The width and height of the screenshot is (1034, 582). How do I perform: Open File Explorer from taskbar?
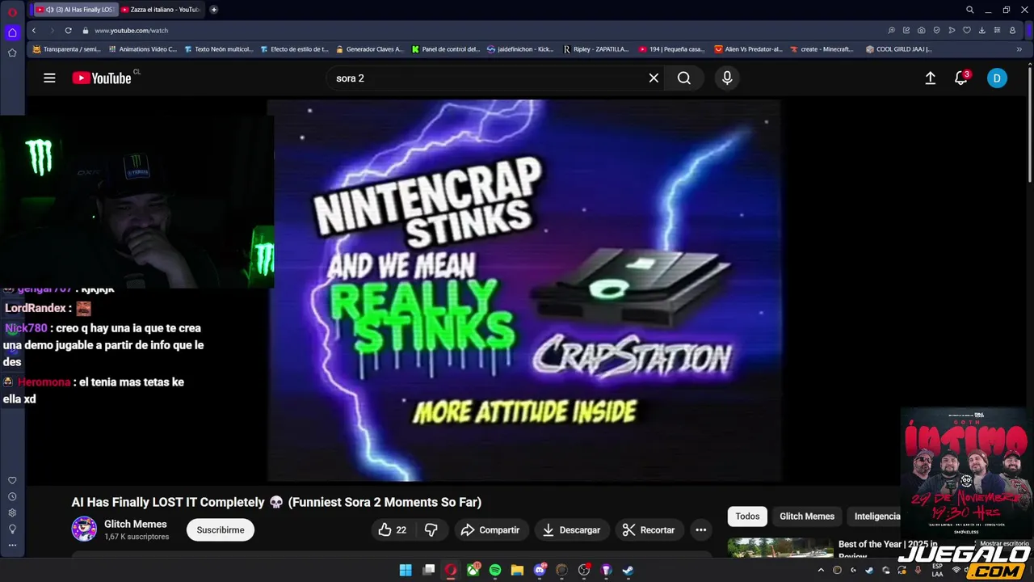click(517, 570)
